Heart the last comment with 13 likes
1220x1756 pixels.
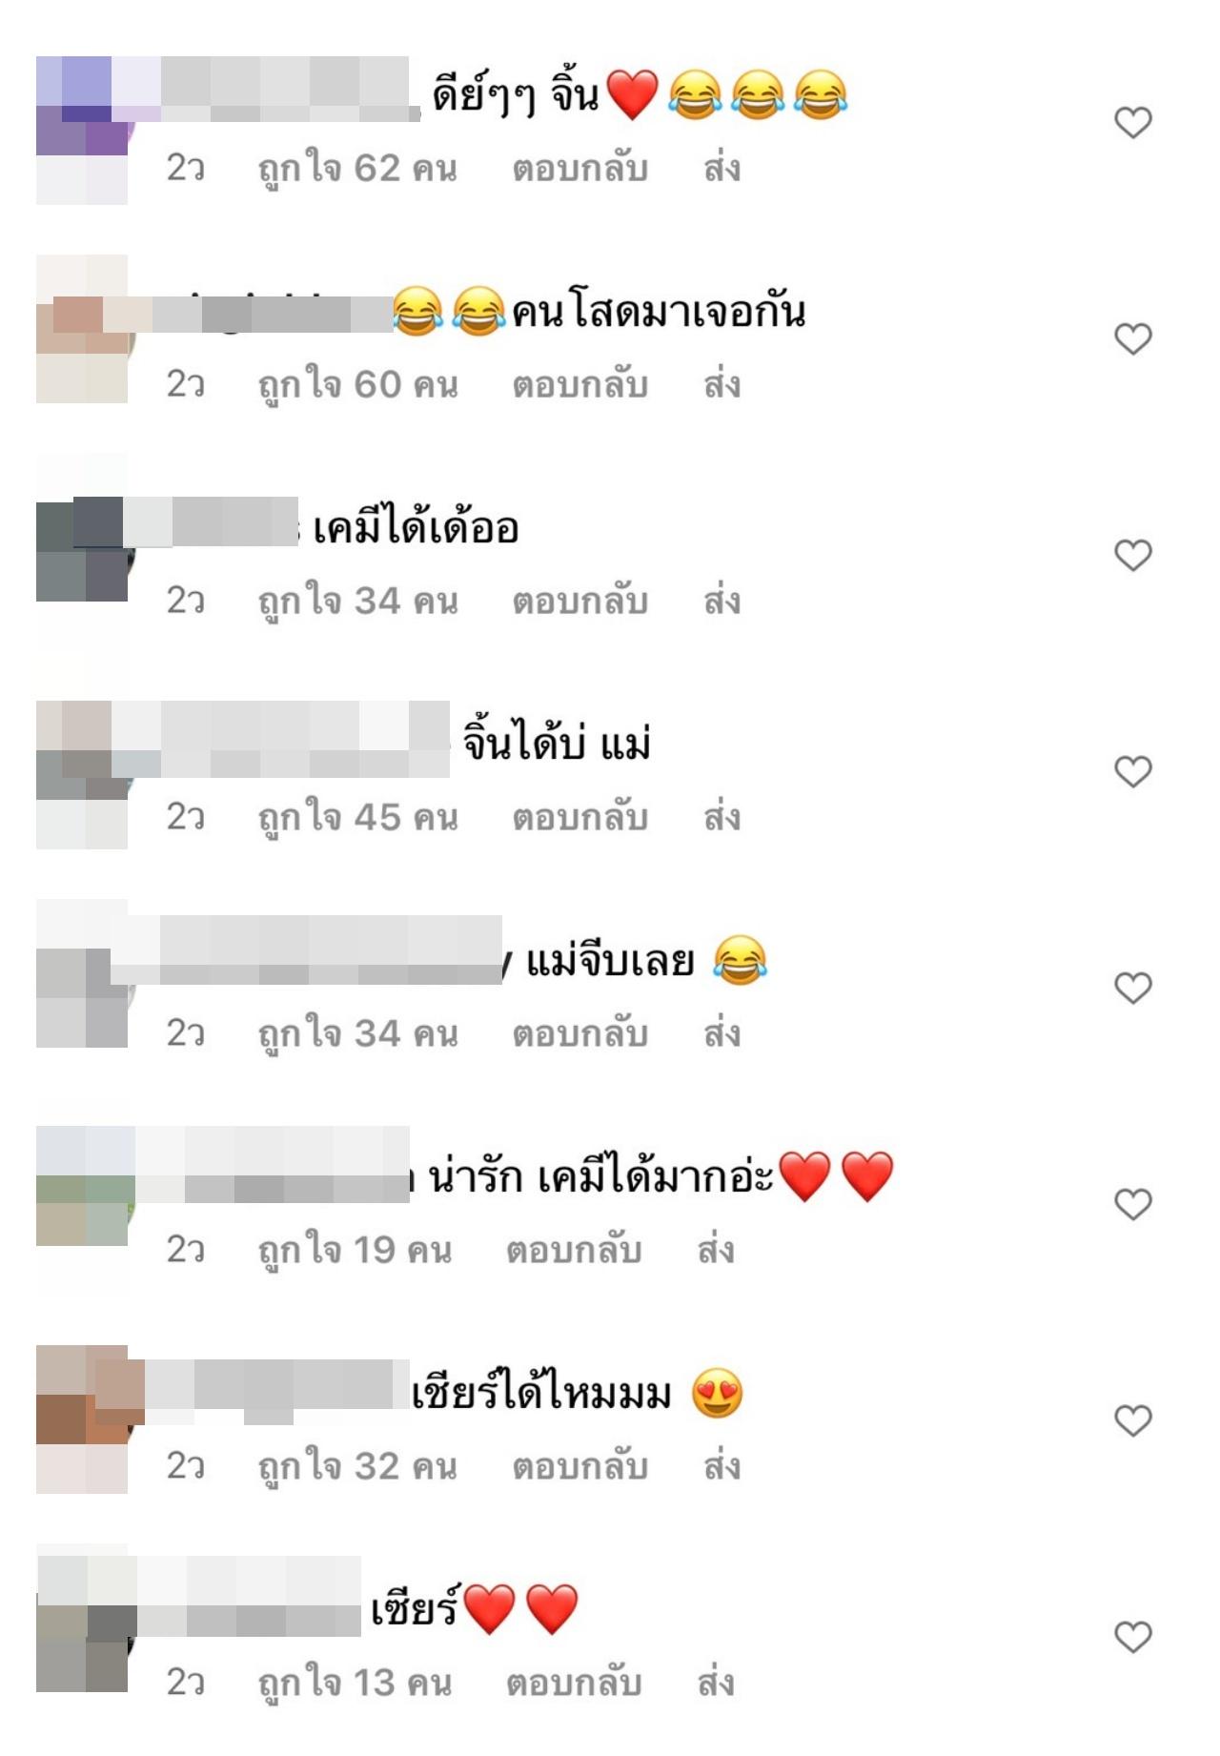(x=1133, y=1637)
